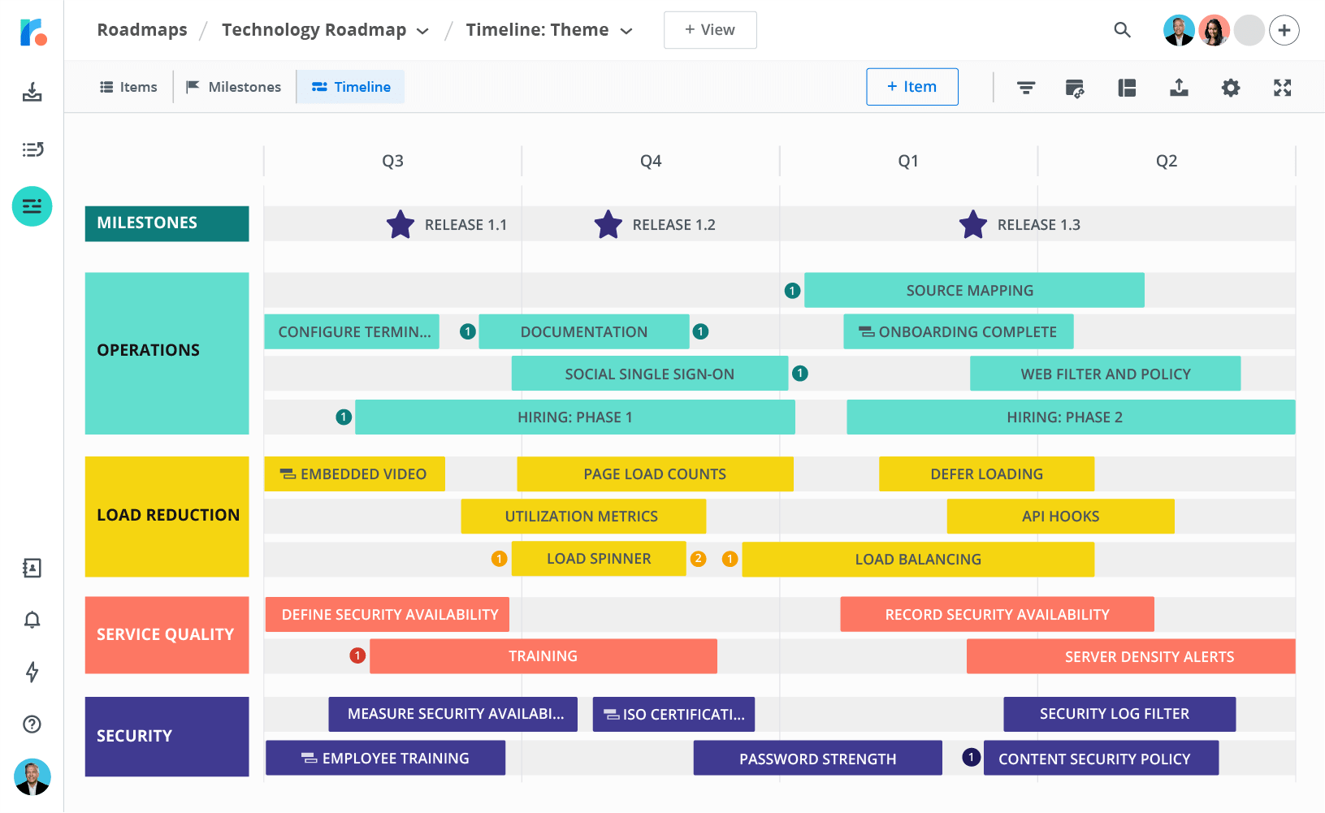
Task: Open the contacts icon in the left sidebar
Action: 32,569
